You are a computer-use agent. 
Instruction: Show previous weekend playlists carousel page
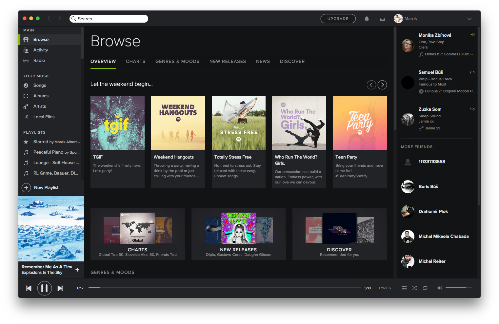(x=371, y=85)
